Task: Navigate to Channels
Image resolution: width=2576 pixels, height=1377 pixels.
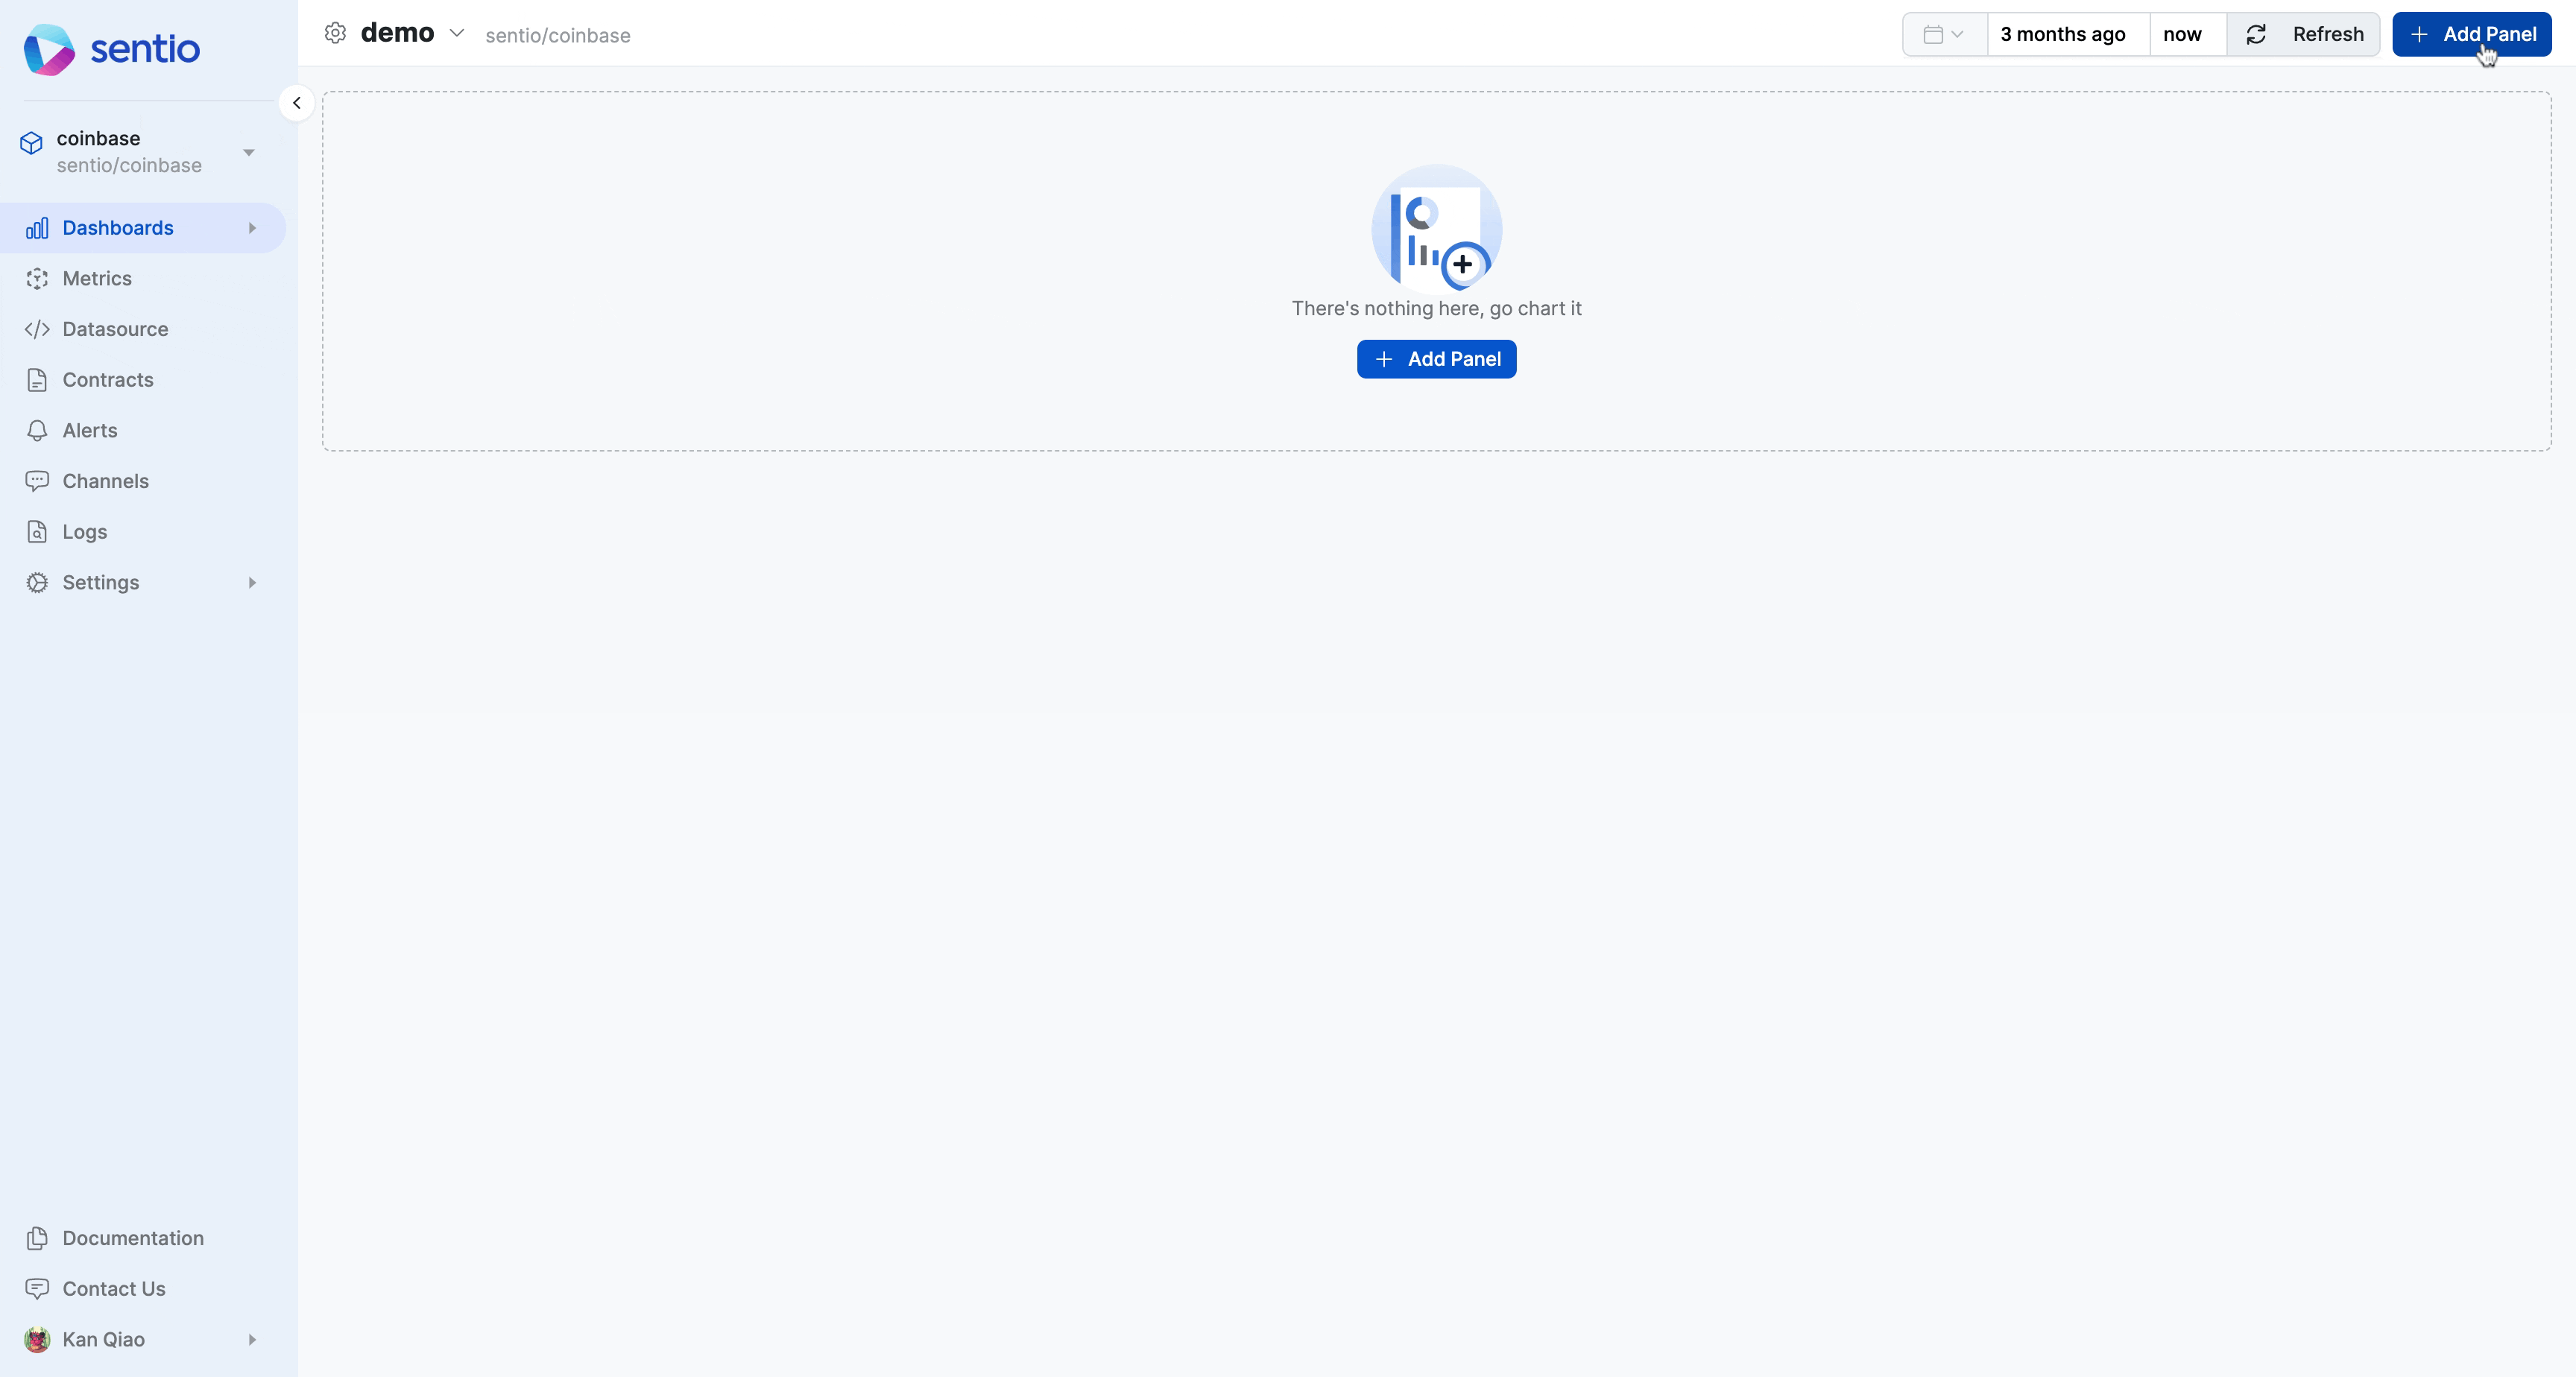Action: (x=105, y=481)
